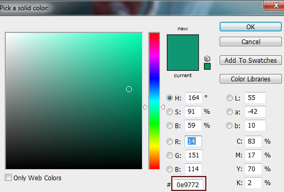Select the R red radio button
This screenshot has height=192, width=284.
point(170,141)
